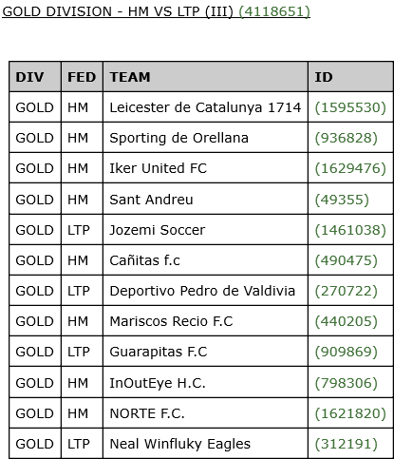Image resolution: width=394 pixels, height=459 pixels.
Task: Click InOutEye H.C. ID link (798306)
Action: click(347, 383)
